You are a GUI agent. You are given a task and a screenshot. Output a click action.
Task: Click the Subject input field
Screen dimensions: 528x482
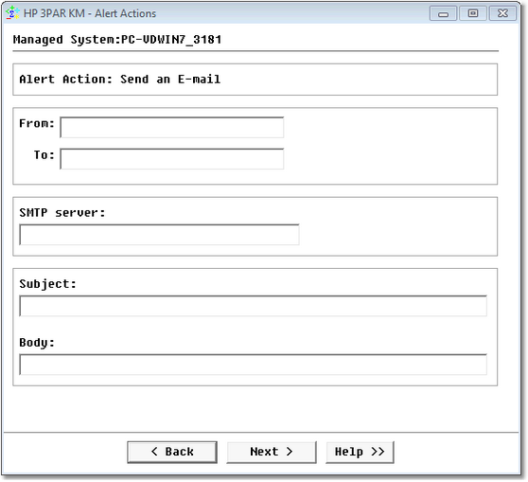253,306
